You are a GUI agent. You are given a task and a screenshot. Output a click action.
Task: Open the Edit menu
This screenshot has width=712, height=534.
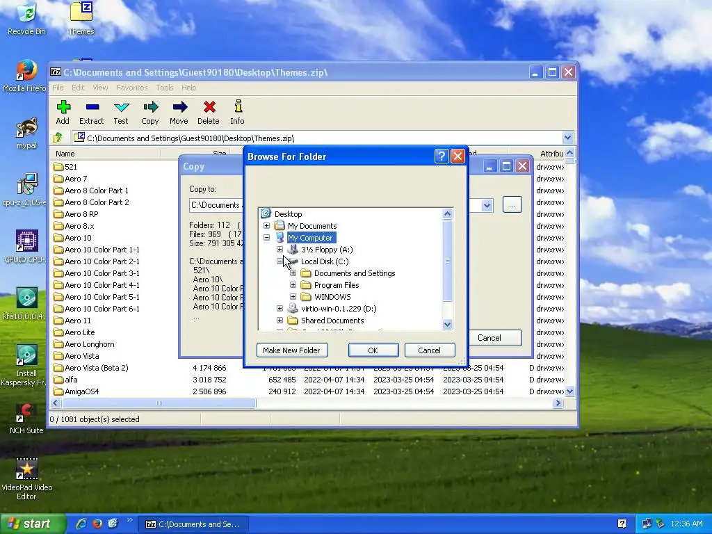pos(78,88)
